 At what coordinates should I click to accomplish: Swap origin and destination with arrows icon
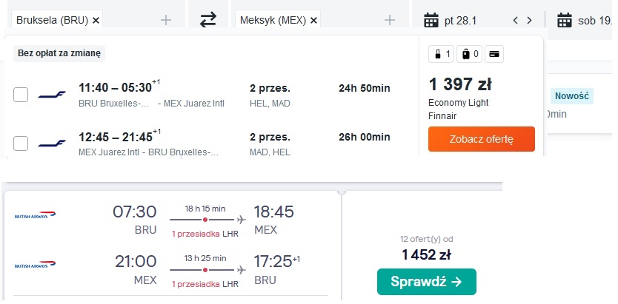pyautogui.click(x=208, y=20)
